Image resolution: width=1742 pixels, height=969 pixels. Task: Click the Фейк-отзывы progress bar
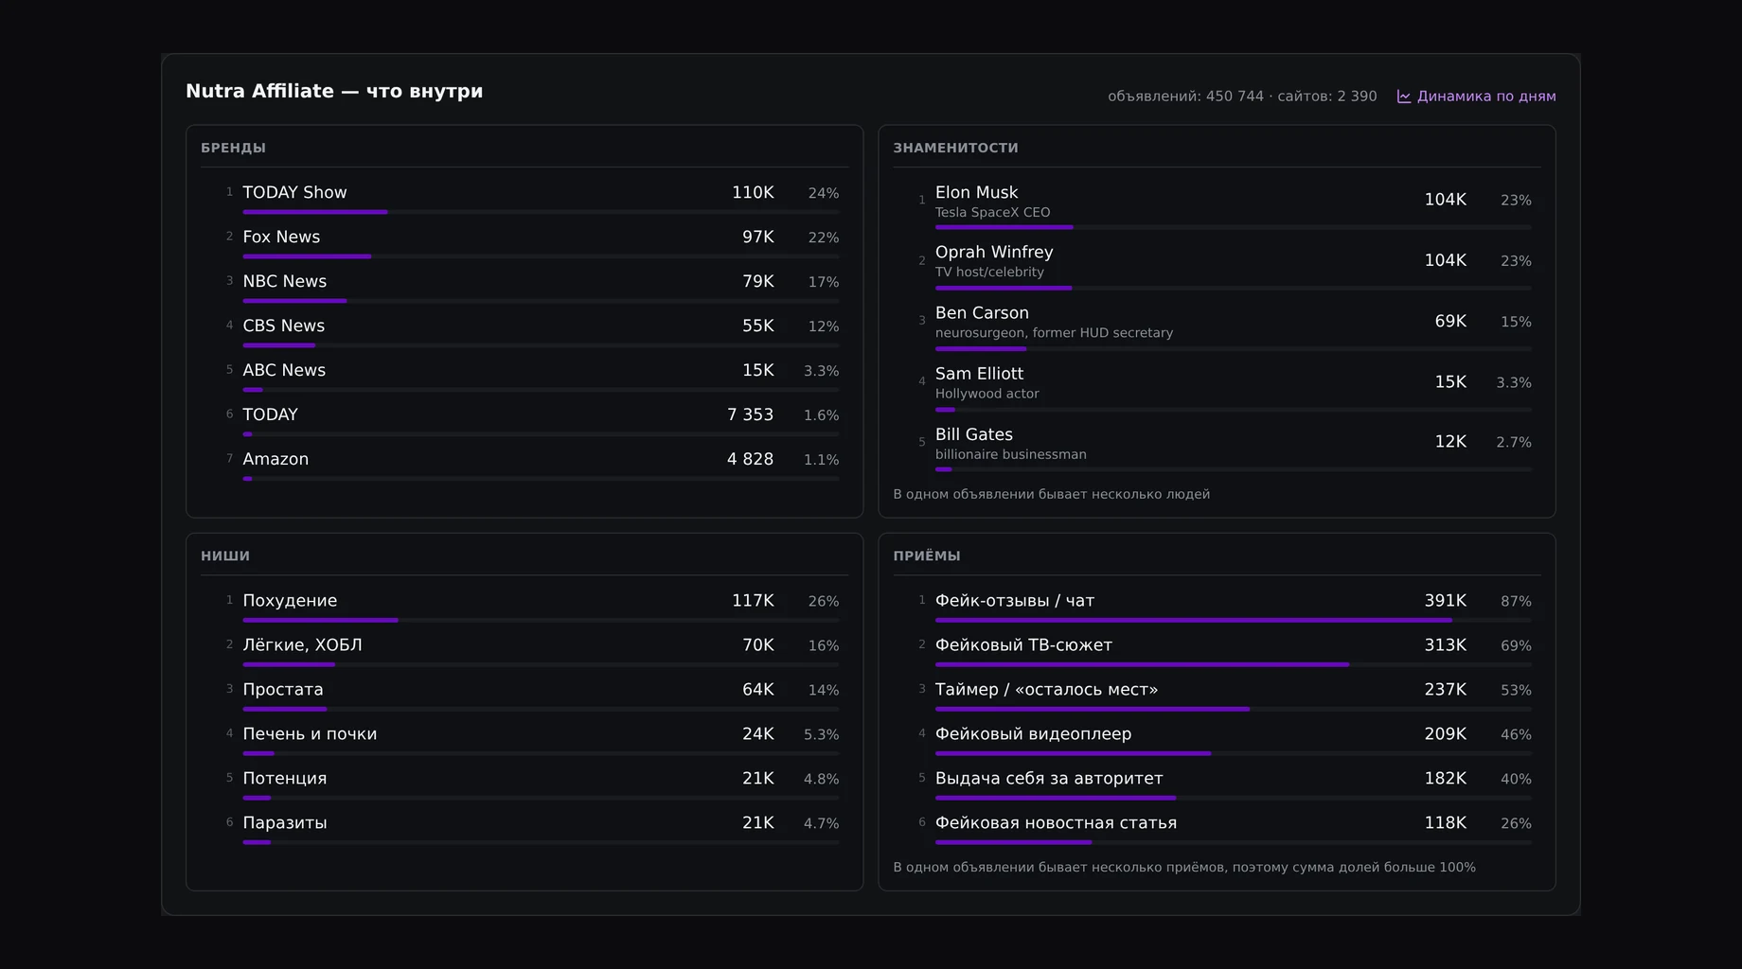(1234, 620)
